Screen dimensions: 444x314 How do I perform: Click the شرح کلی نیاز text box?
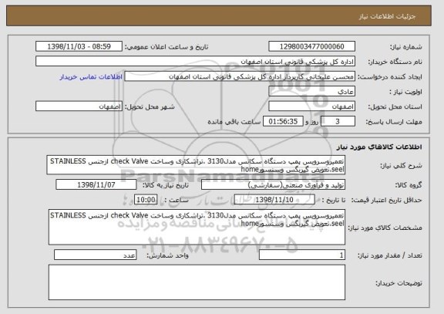196,165
